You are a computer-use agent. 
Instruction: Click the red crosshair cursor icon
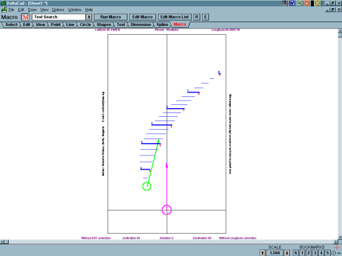[336, 247]
